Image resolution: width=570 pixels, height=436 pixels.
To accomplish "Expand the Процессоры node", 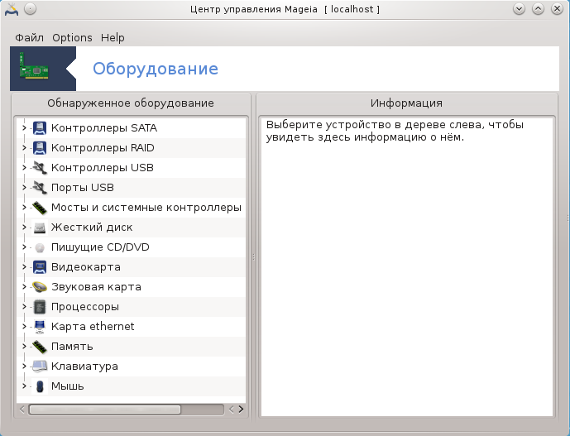I will 24,307.
